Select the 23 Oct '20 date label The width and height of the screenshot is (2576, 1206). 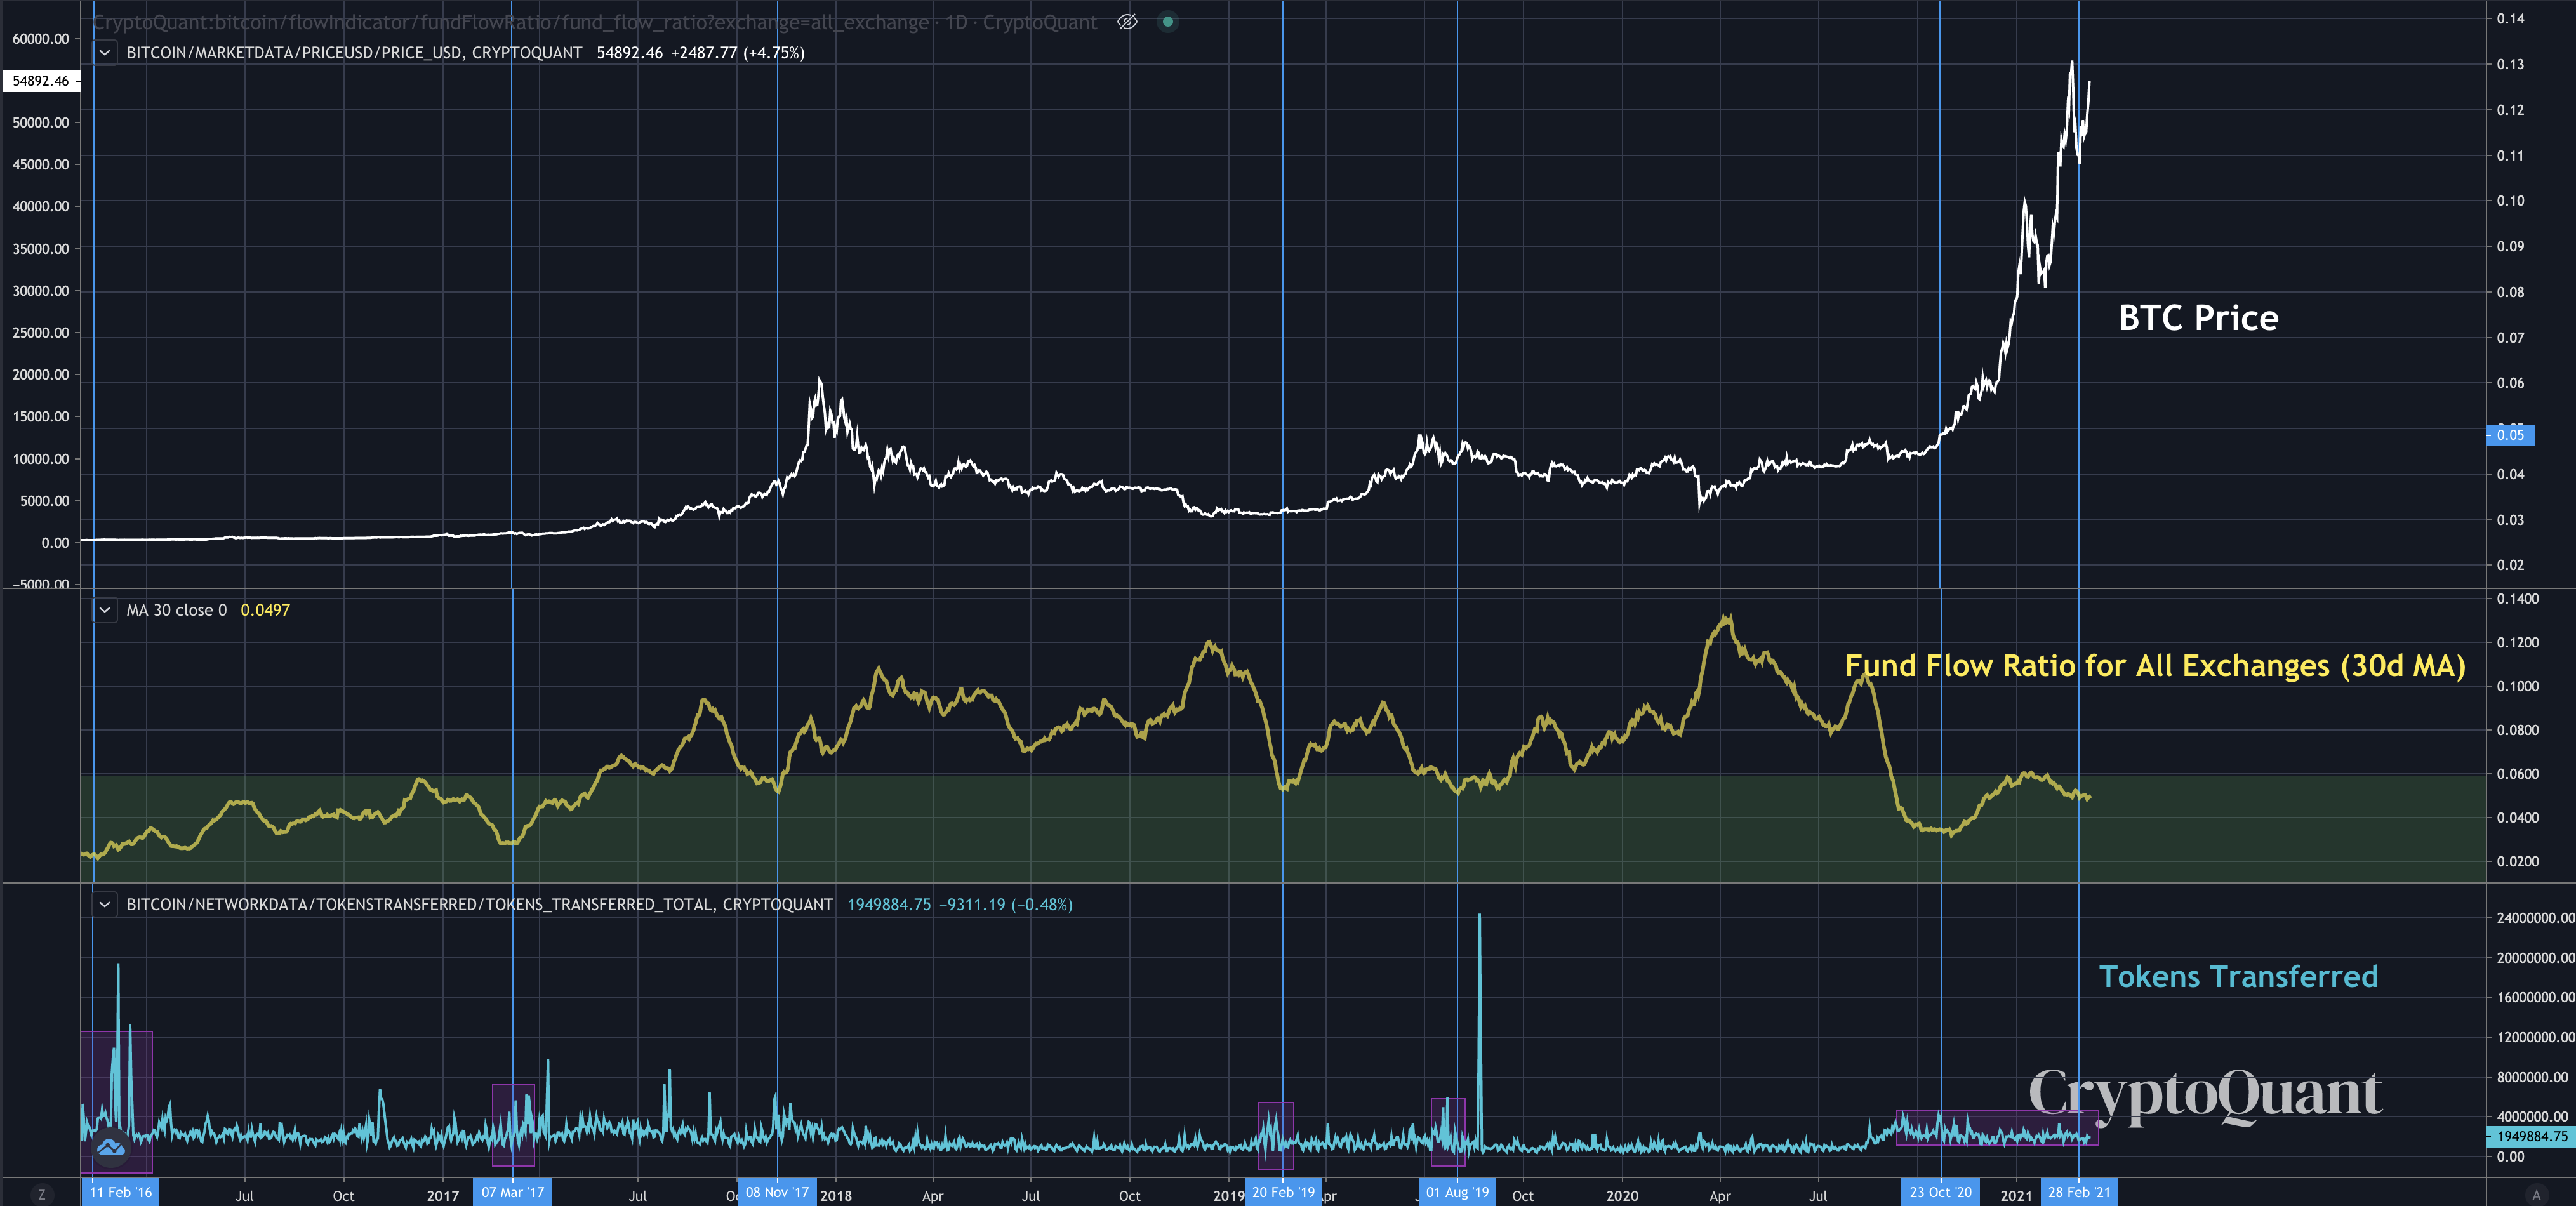[x=1940, y=1192]
